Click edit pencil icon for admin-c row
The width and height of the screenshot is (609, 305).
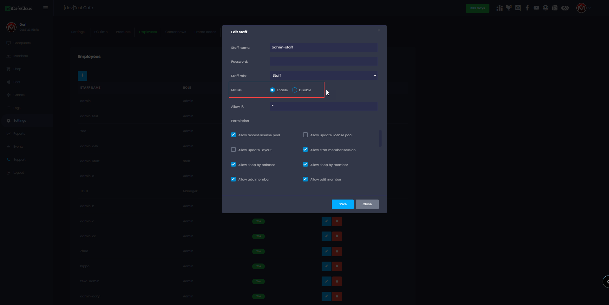click(326, 221)
